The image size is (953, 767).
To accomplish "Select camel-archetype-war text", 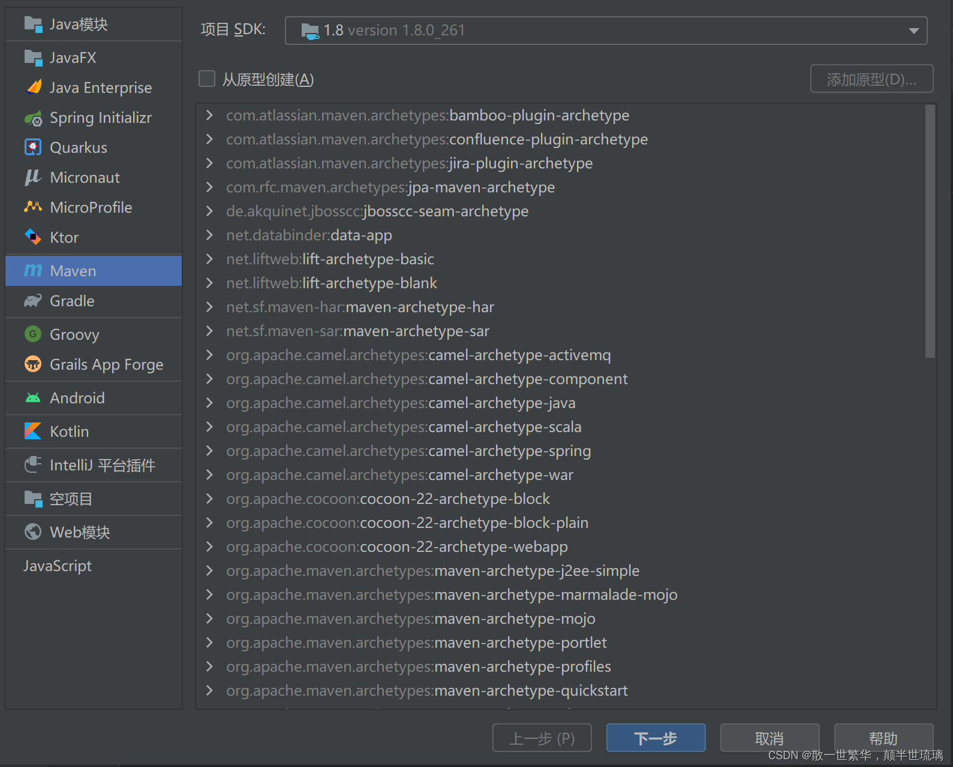I will tap(501, 475).
